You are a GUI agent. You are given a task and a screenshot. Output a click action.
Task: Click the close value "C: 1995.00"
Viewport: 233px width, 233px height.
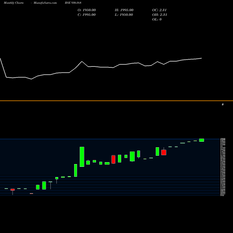87,15
